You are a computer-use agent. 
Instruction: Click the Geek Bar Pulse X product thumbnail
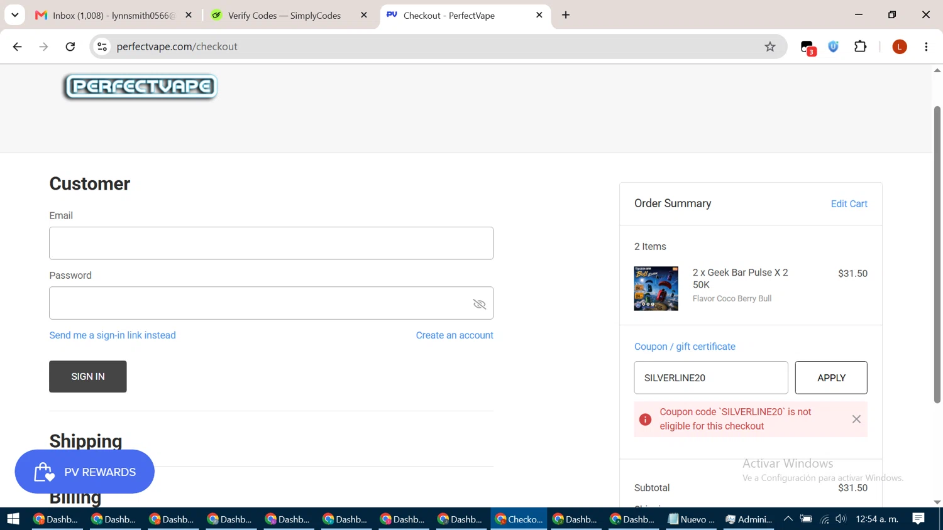(656, 288)
